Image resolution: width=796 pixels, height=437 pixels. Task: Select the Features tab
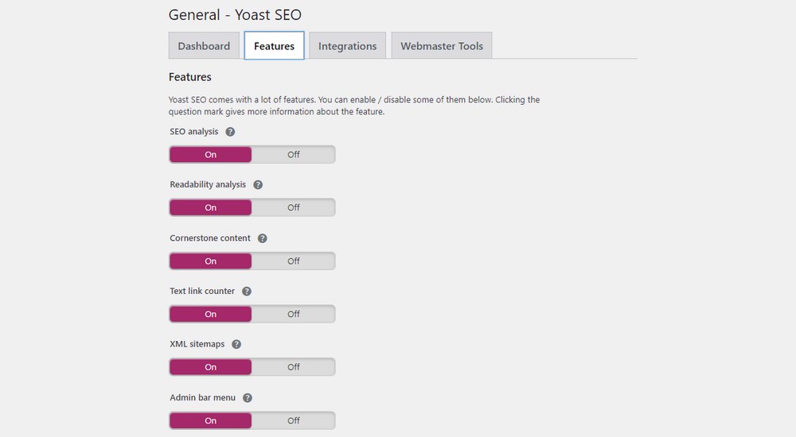tap(274, 46)
